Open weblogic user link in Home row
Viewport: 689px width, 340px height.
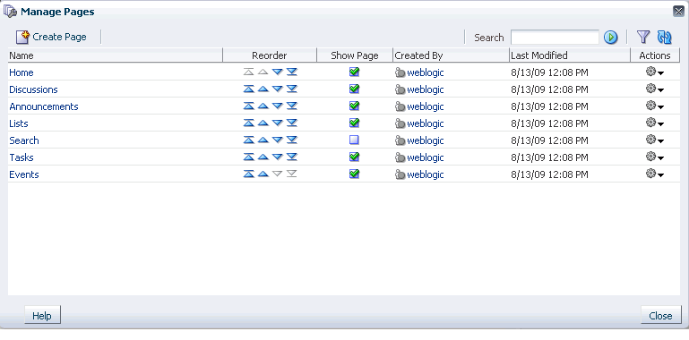(426, 72)
